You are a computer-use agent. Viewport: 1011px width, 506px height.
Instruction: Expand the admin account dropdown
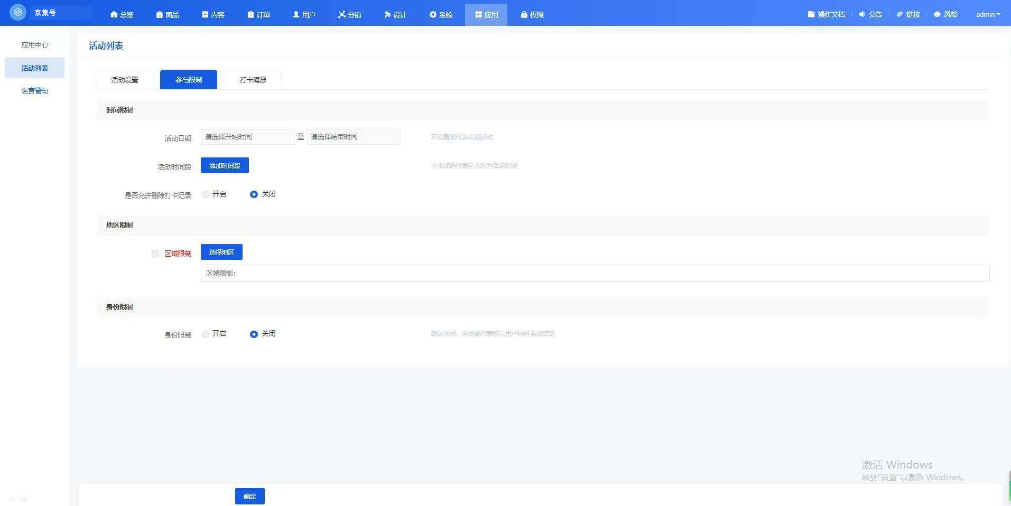tap(988, 14)
